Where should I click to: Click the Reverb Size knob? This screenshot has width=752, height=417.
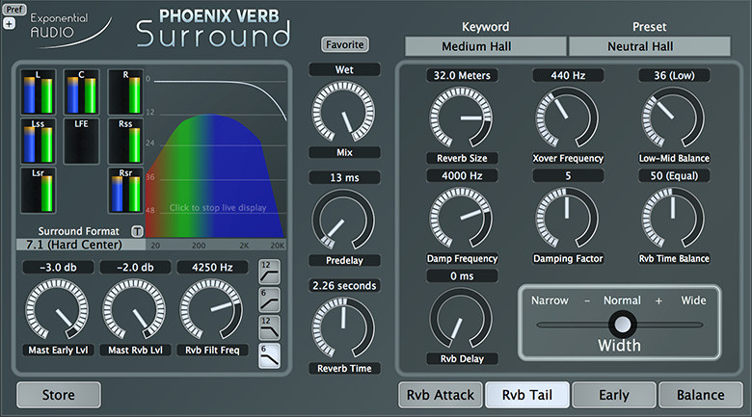click(461, 117)
